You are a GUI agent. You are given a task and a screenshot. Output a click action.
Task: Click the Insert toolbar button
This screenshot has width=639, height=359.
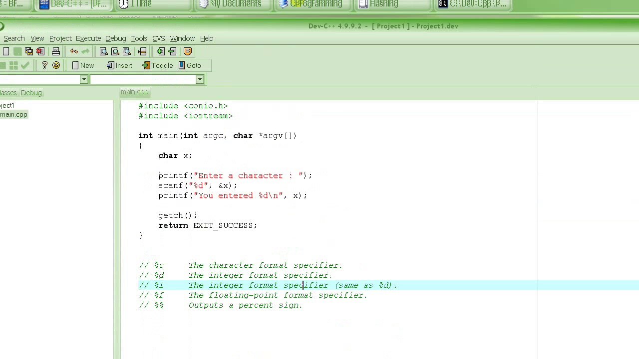point(119,65)
